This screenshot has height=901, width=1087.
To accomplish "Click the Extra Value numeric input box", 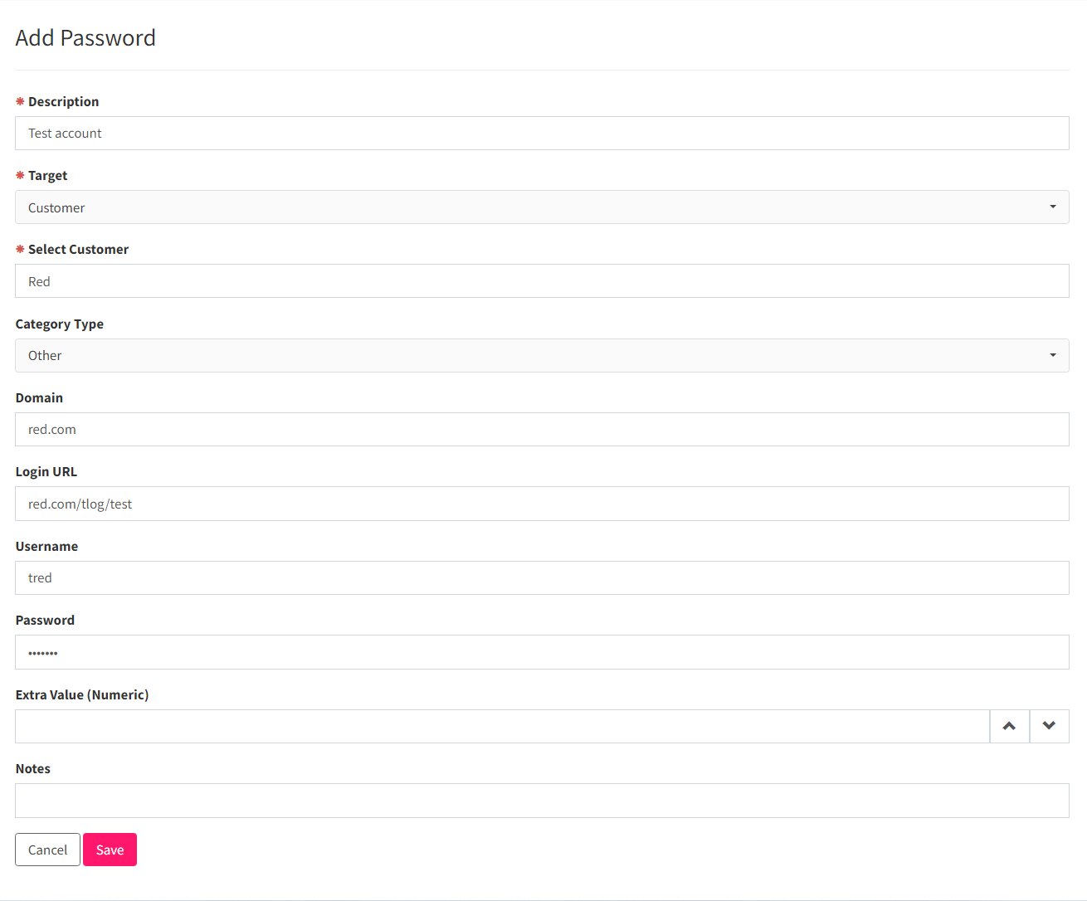I will pyautogui.click(x=502, y=726).
